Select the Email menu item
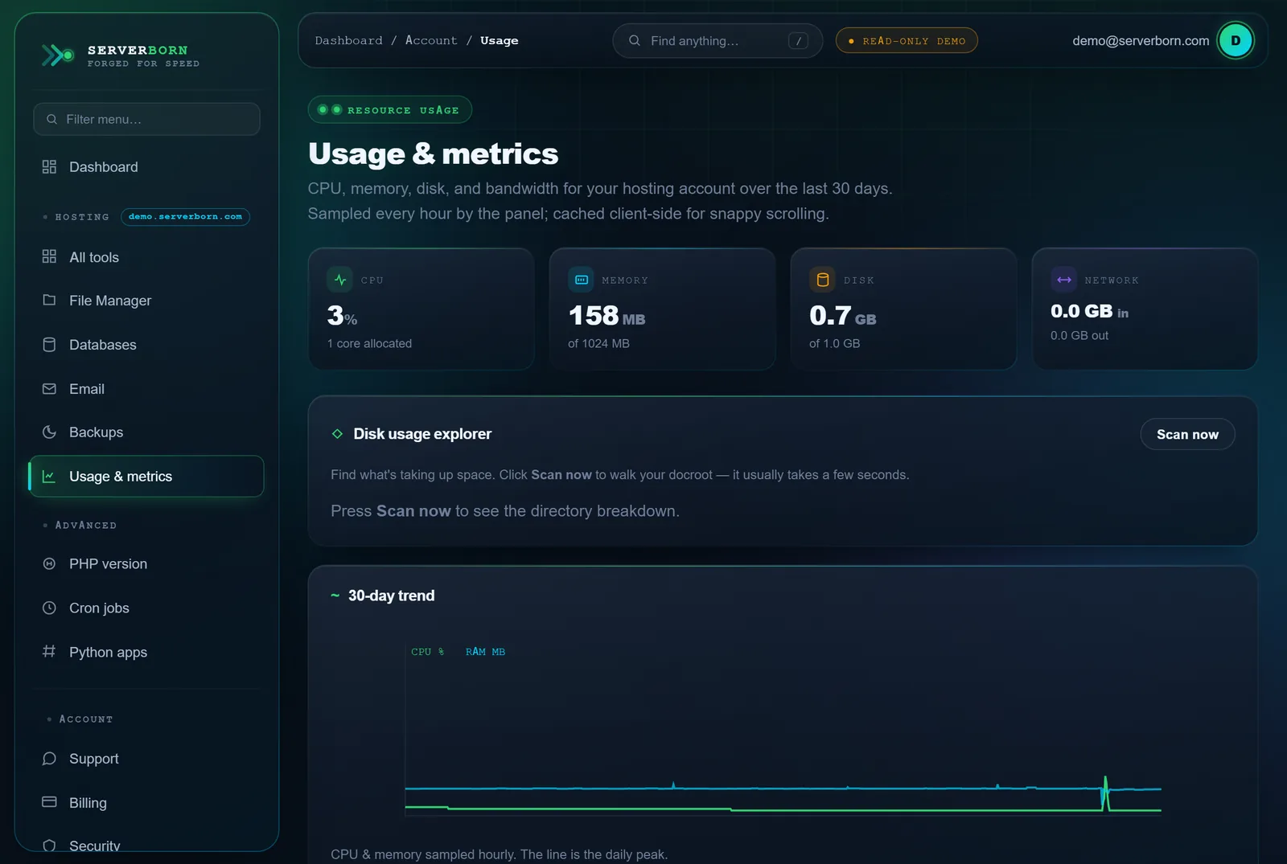 tap(146, 389)
